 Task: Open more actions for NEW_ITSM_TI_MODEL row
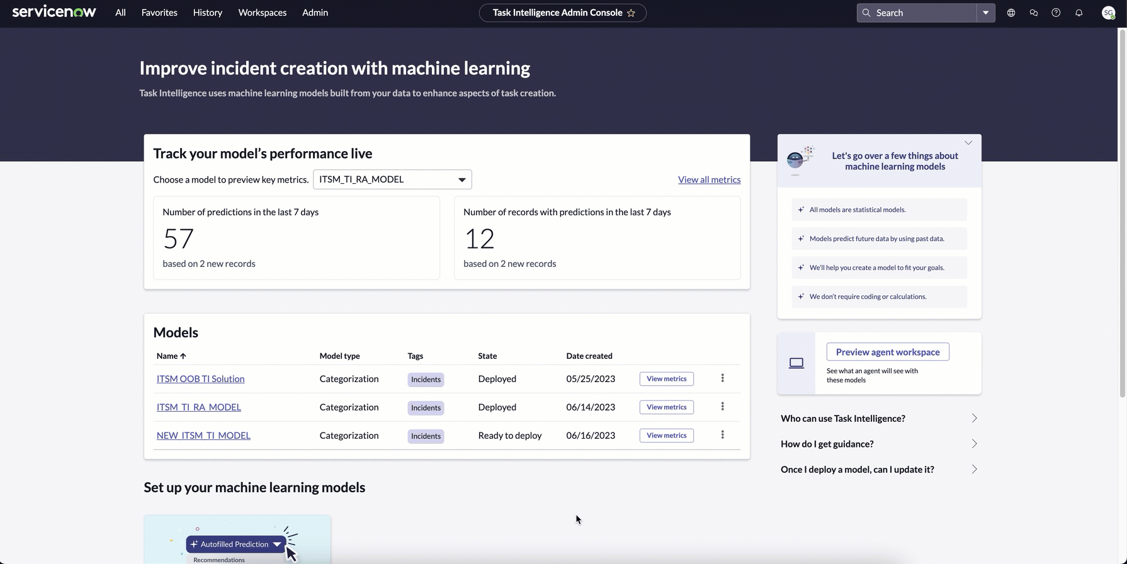pos(722,435)
